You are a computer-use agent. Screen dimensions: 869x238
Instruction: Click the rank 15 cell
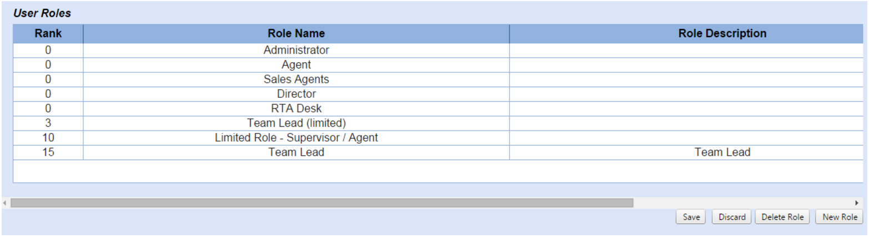[48, 153]
